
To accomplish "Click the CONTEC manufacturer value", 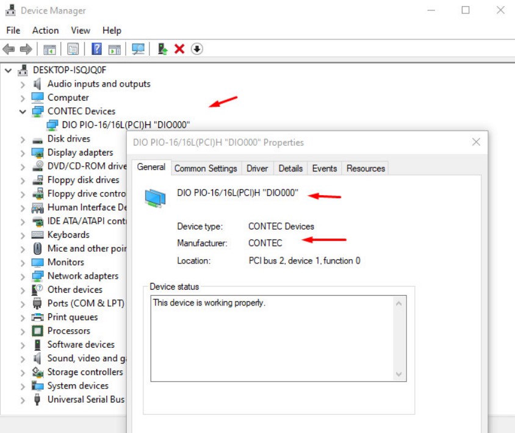I will 265,243.
